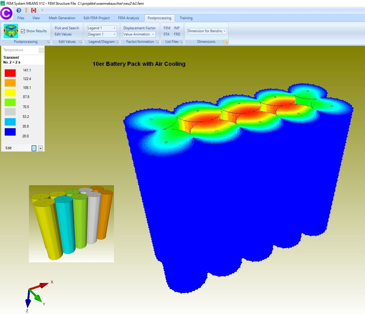This screenshot has width=365, height=314.
Task: Click the legend value 70.5
Action: coord(26,107)
